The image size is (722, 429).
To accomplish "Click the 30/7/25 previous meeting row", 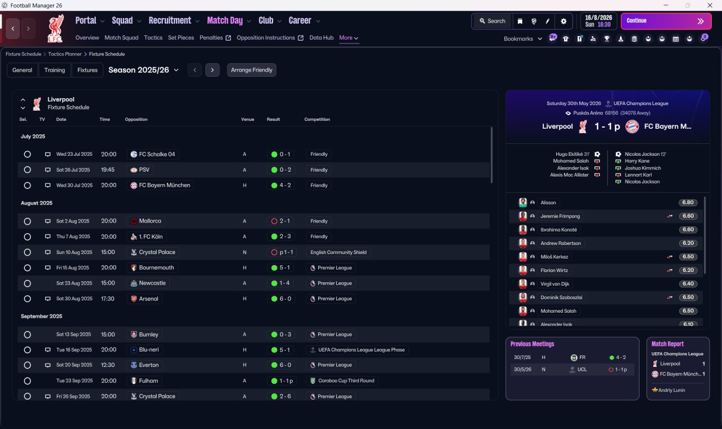I will click(573, 357).
